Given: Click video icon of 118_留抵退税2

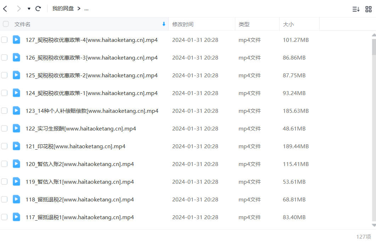Looking at the screenshot, I should pyautogui.click(x=16, y=199).
